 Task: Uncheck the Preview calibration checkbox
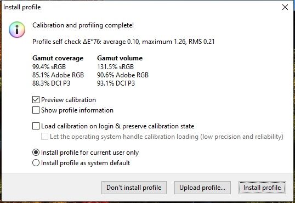(36, 100)
